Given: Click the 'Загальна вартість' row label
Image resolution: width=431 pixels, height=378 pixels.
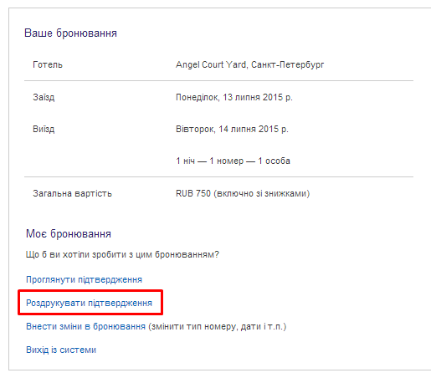Looking at the screenshot, I should pyautogui.click(x=72, y=193).
